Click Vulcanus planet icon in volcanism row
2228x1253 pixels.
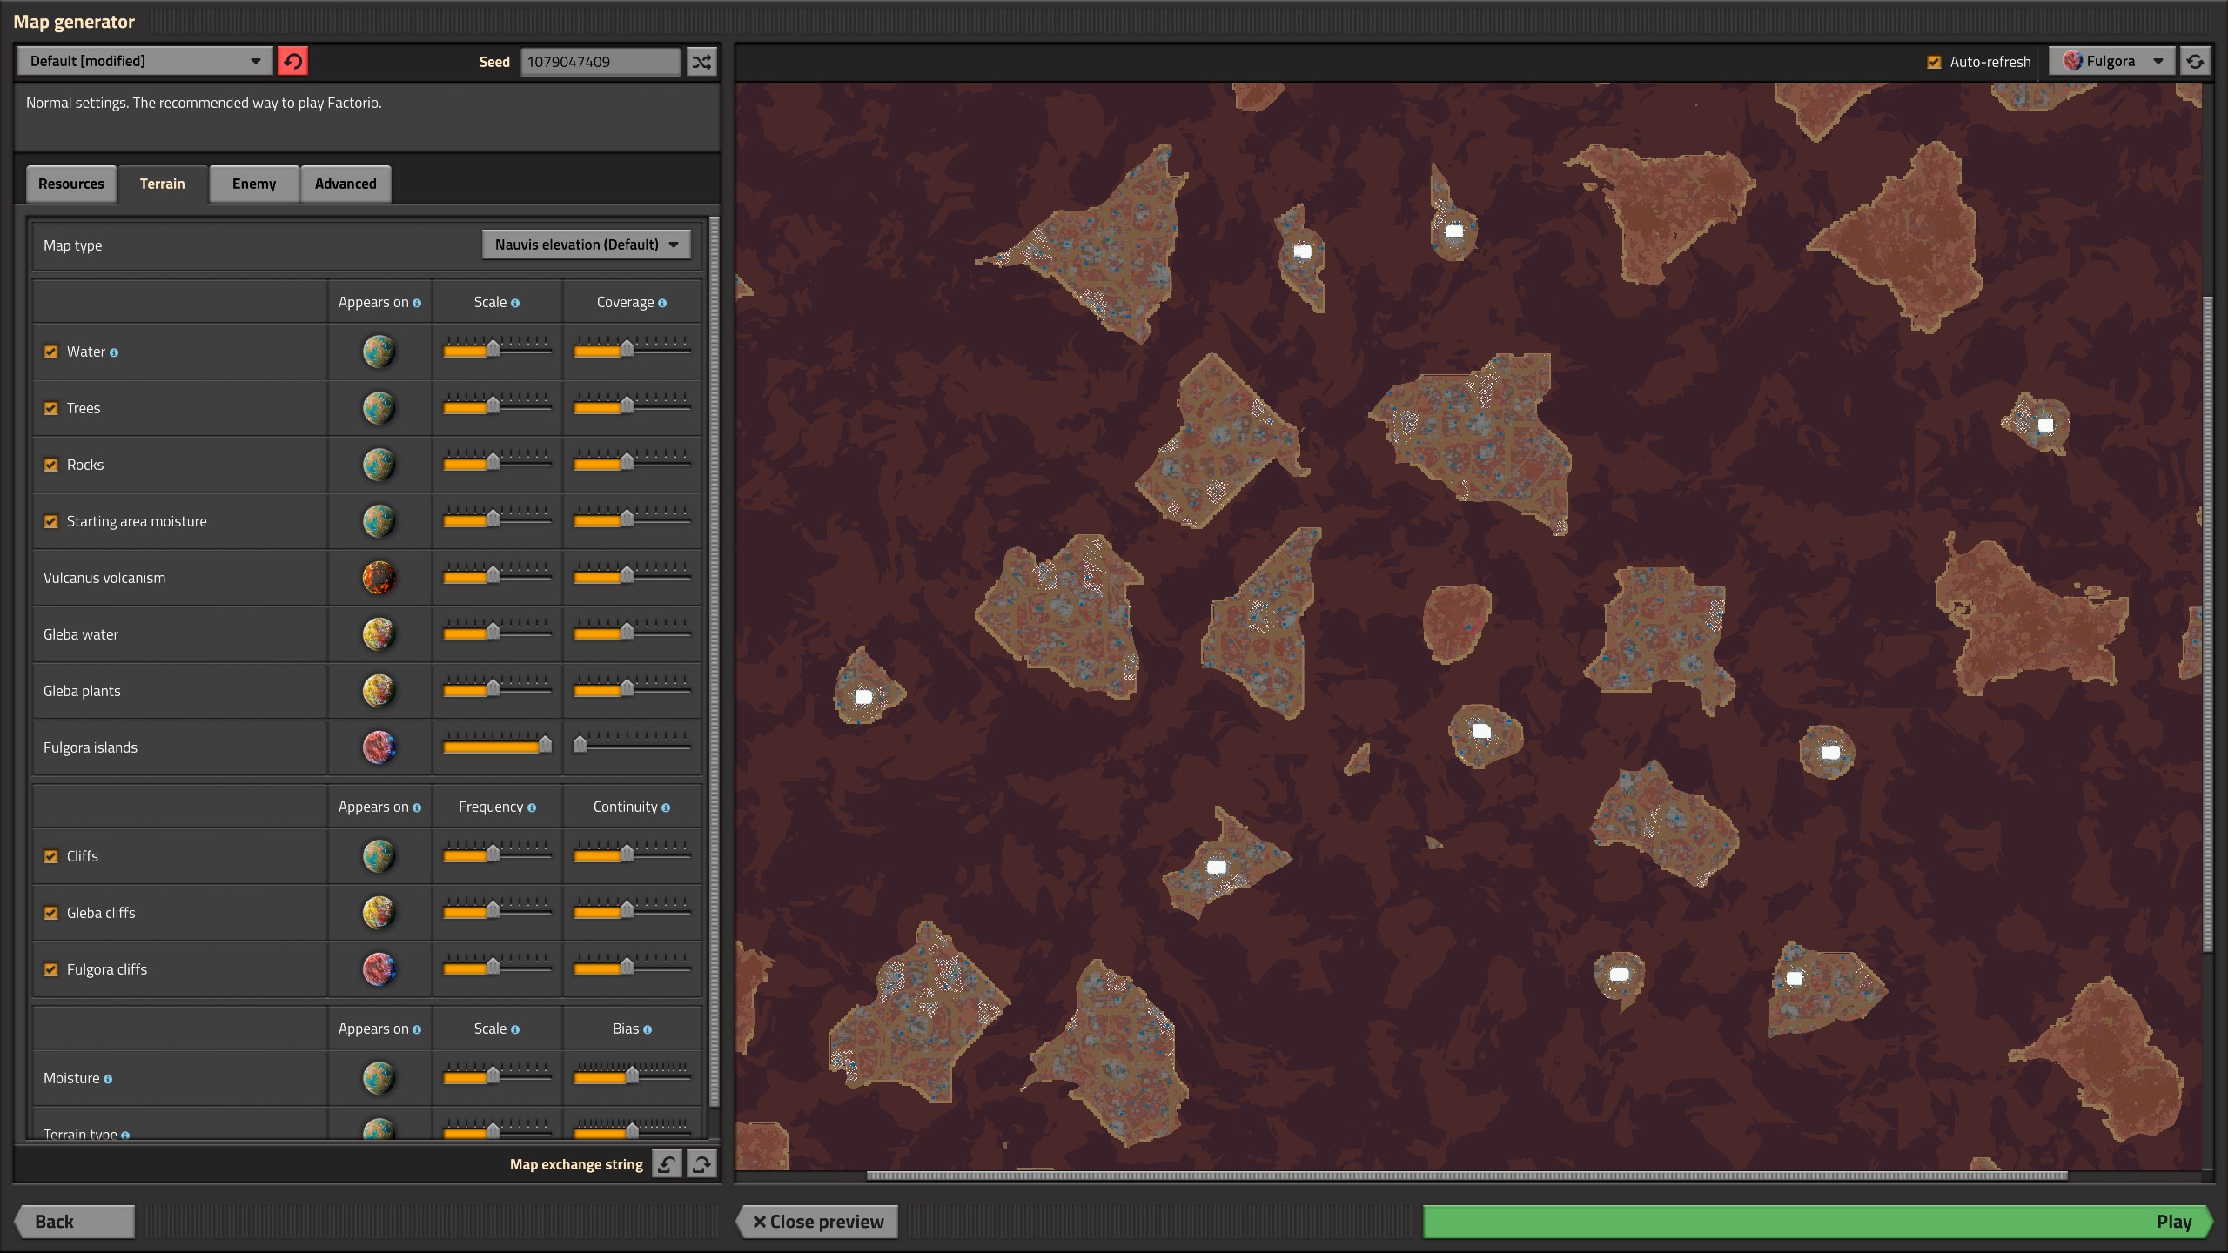point(379,578)
